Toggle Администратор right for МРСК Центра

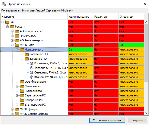pos(81,109)
